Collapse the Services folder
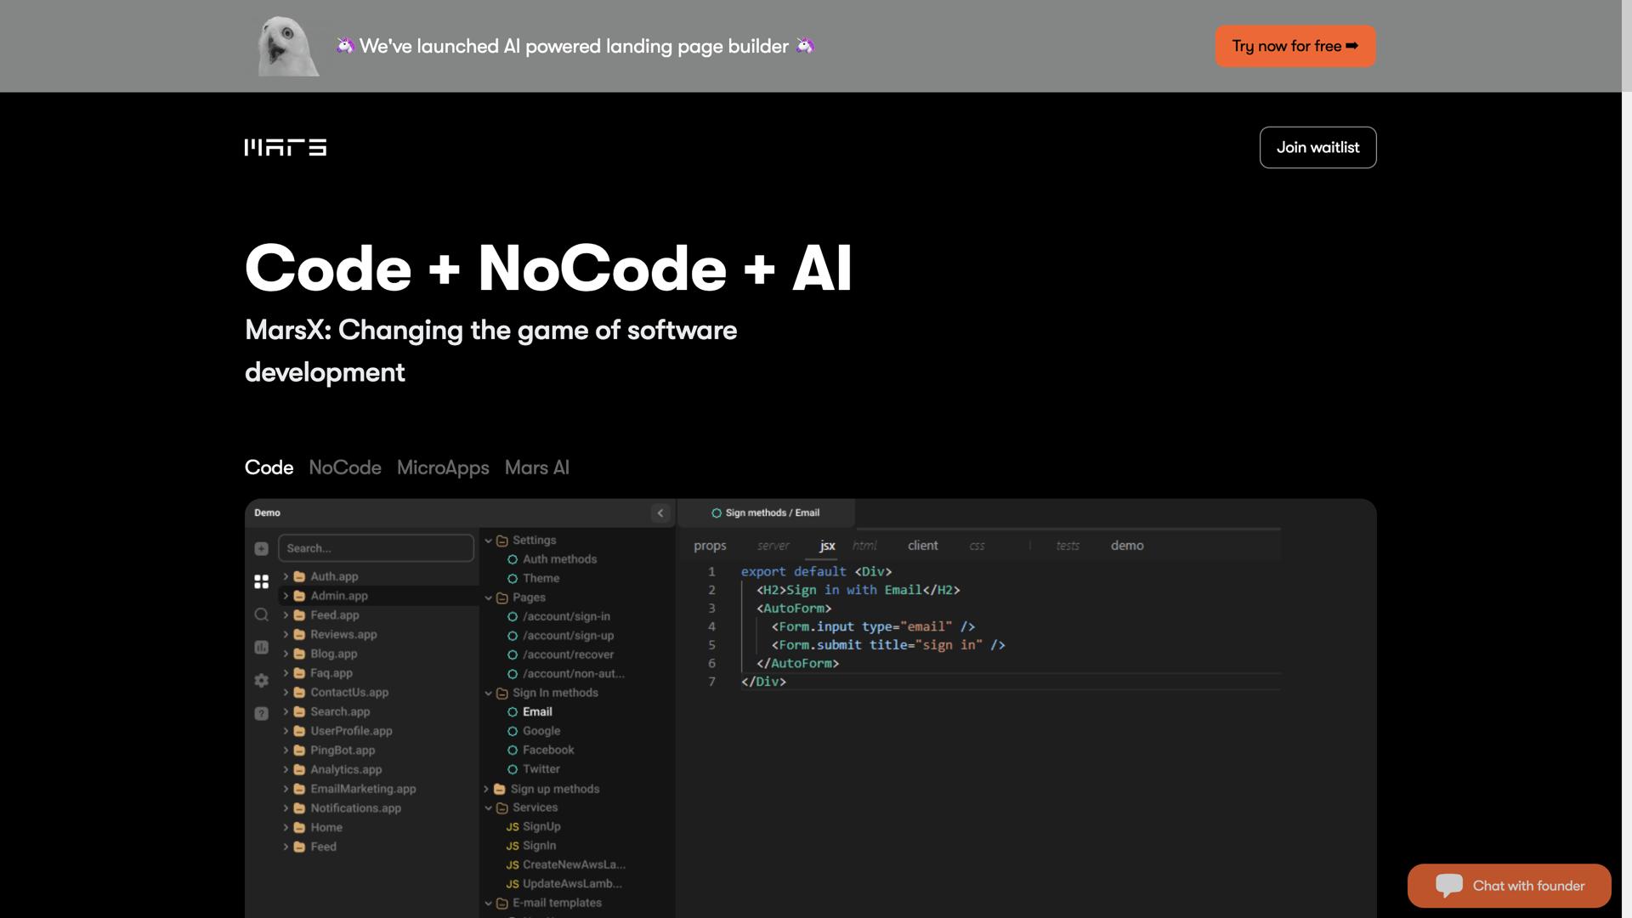The width and height of the screenshot is (1632, 918). 489,807
